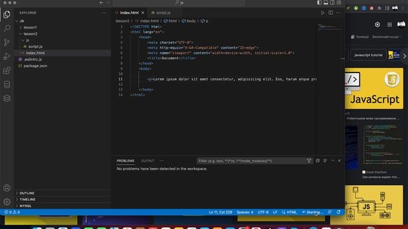Viewport: 408px width, 229px height.
Task: Split the editor to the right
Action: point(330,13)
